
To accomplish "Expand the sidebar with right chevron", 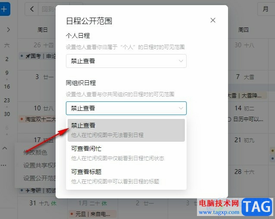I will pos(8,30).
